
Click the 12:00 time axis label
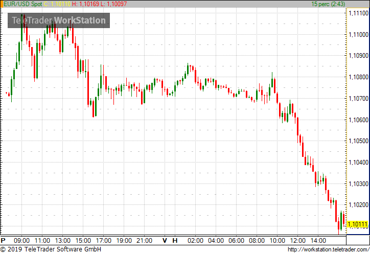tap(297, 241)
